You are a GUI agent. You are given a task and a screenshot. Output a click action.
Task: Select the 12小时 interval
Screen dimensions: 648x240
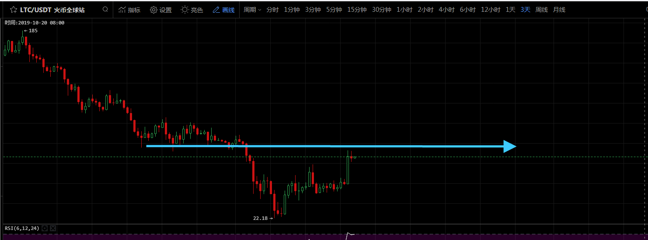[491, 10]
